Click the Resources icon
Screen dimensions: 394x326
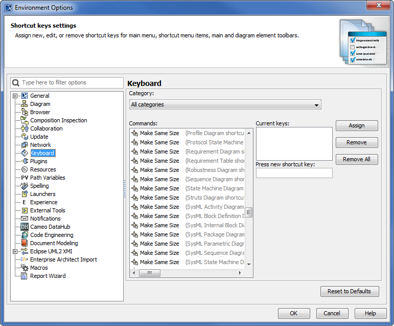tap(25, 169)
